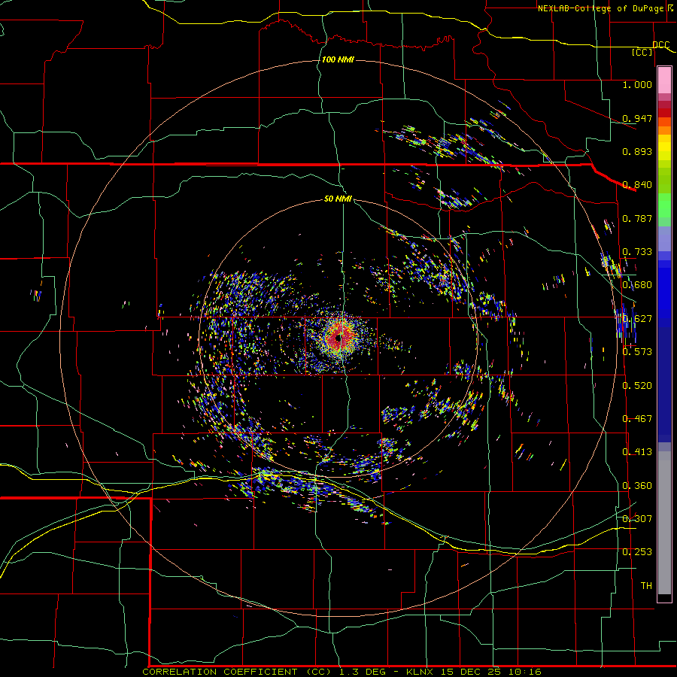Click the DCC label above the legend
Viewport: 677px width, 677px height.
point(661,44)
